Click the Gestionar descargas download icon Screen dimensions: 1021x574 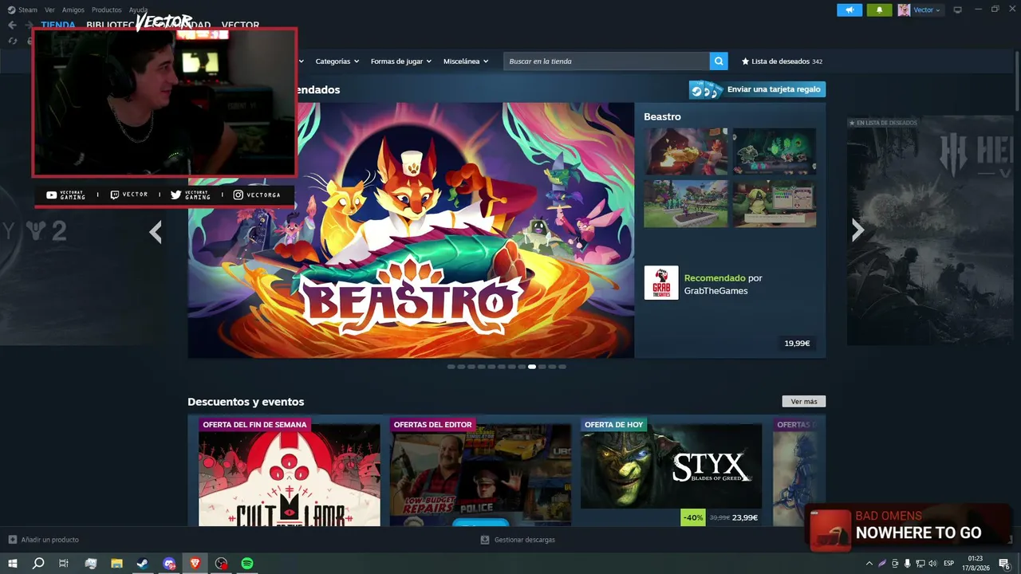pyautogui.click(x=484, y=540)
